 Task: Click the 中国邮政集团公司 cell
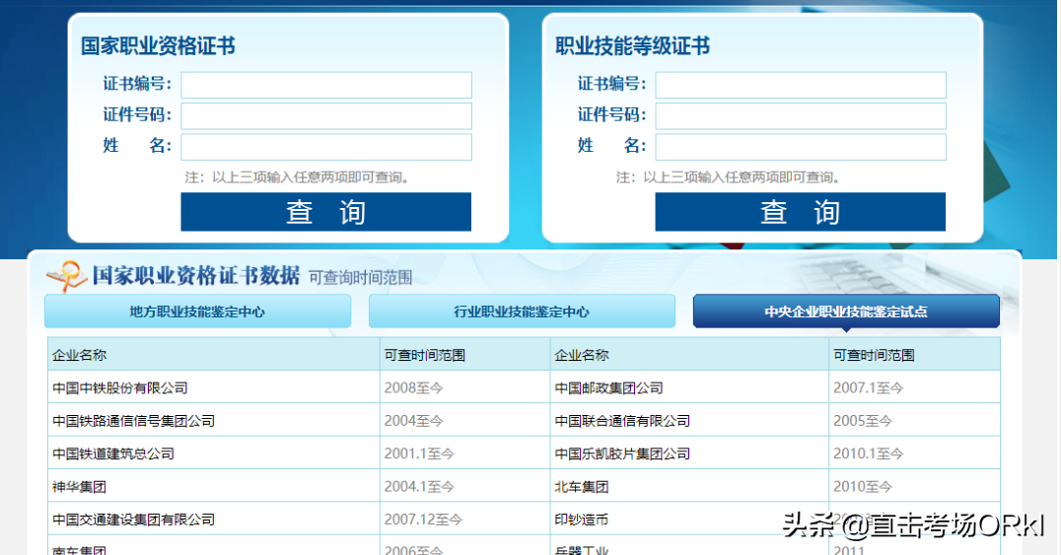coord(689,387)
